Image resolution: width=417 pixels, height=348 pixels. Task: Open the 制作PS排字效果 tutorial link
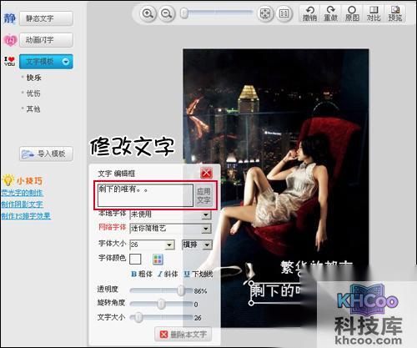point(26,215)
